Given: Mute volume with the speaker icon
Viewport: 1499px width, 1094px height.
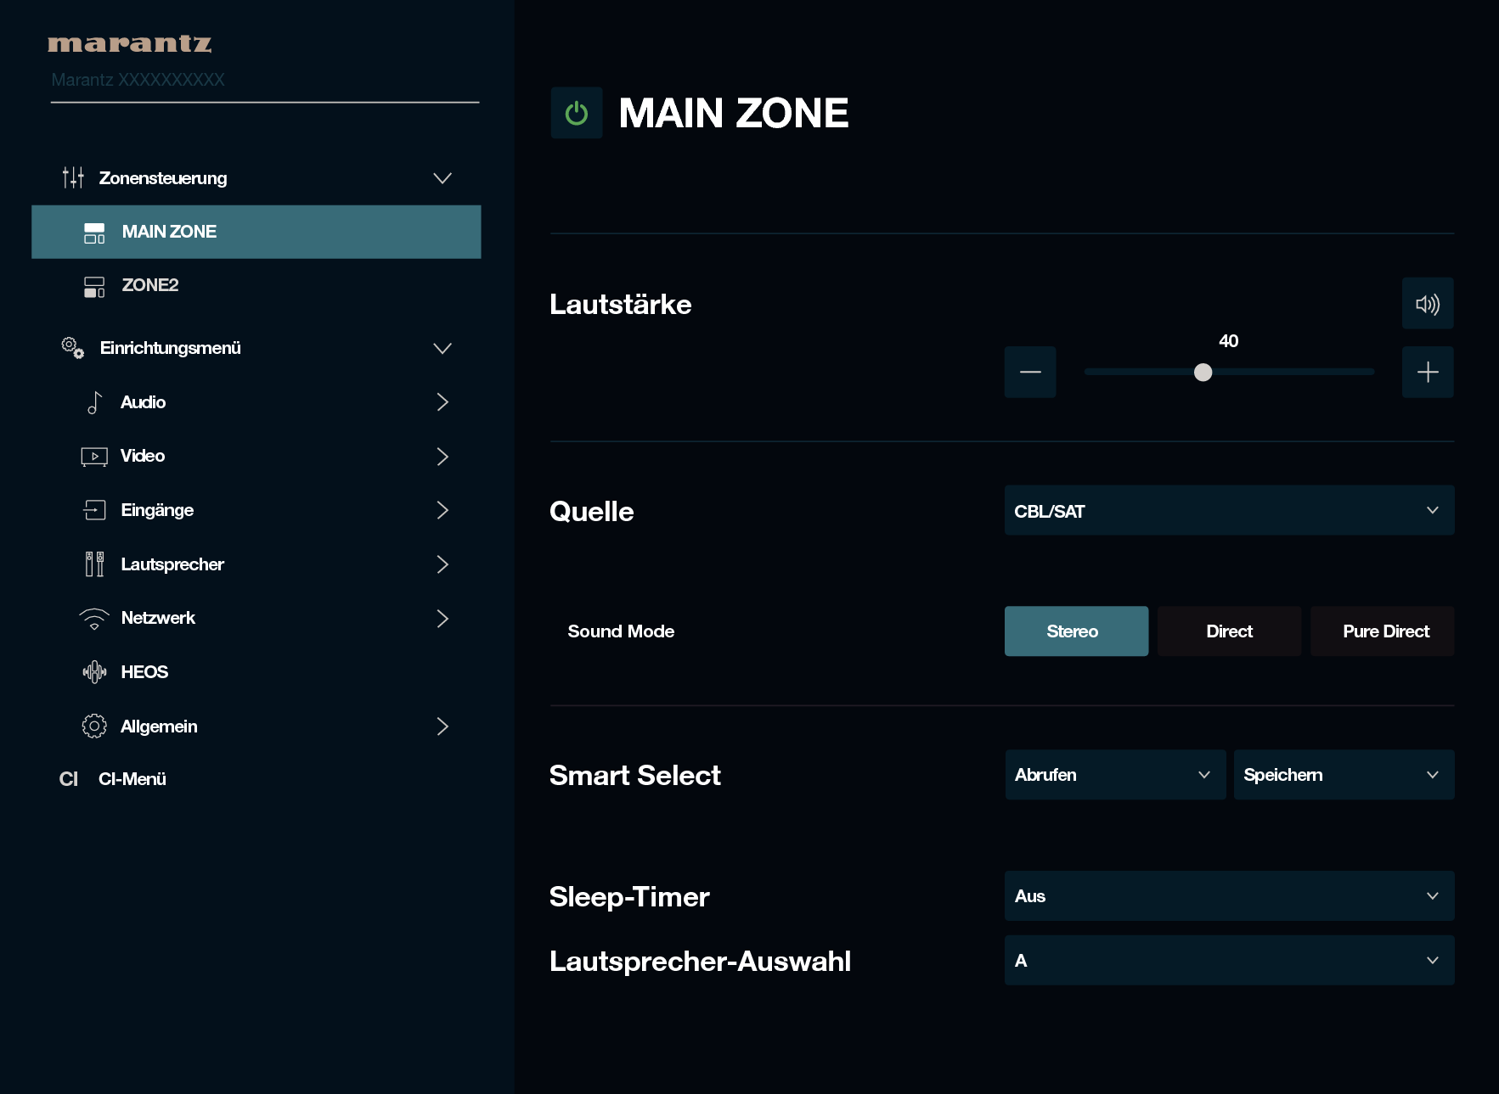Looking at the screenshot, I should pyautogui.click(x=1427, y=304).
